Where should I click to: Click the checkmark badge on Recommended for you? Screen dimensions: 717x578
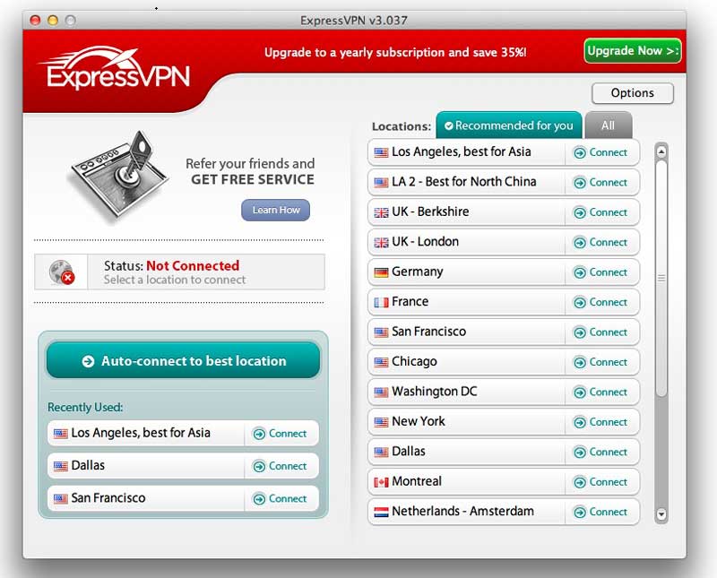pyautogui.click(x=449, y=125)
